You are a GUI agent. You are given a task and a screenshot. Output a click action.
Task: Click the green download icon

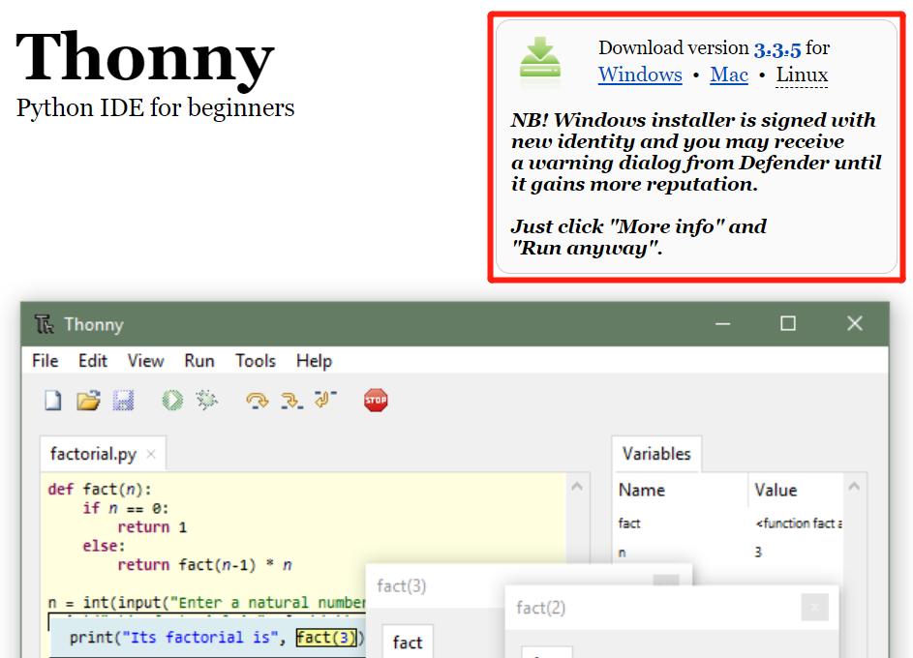point(540,58)
